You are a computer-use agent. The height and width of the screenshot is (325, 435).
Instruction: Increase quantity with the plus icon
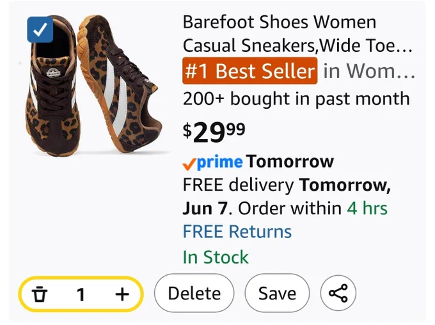pos(122,294)
